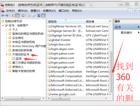
Task: Click tree pane scroll right arrow
Action: coord(43,98)
